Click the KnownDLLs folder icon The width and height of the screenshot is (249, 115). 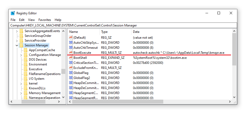click(x=25, y=88)
